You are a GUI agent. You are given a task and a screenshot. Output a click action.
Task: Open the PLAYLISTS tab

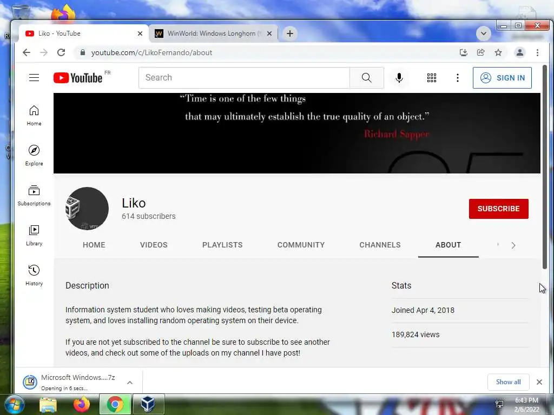point(222,245)
